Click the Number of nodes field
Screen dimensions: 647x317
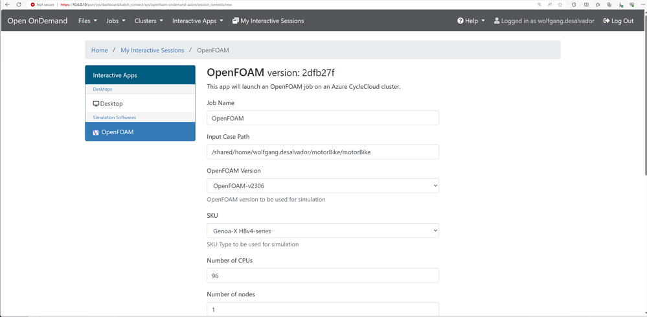click(x=323, y=309)
